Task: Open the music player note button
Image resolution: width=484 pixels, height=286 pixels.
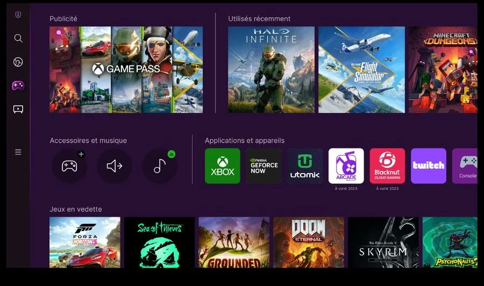Action: point(160,166)
